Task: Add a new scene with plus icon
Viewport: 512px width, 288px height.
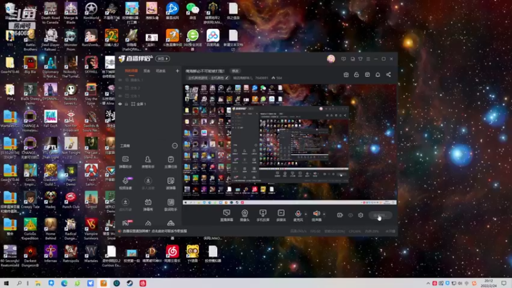Action: click(x=177, y=71)
